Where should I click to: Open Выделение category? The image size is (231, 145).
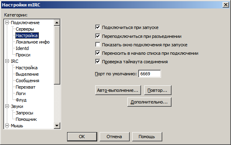click(27, 74)
